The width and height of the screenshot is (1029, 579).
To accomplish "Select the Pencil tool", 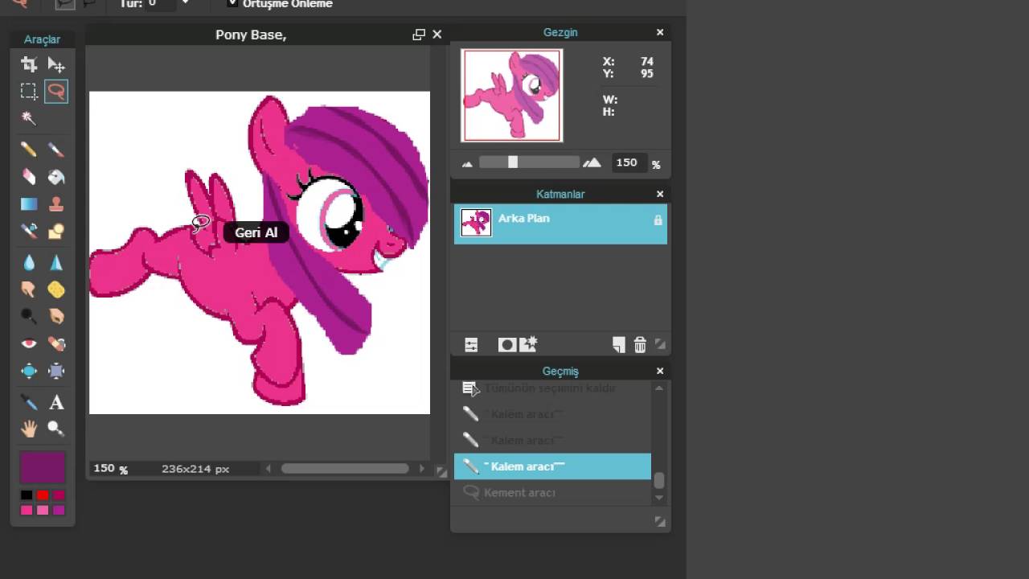I will click(29, 150).
